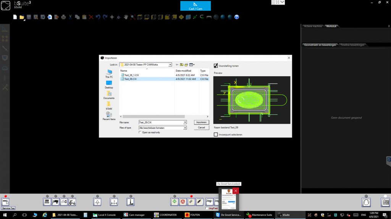Enable Invoerpunt selecteren checkbox
The height and width of the screenshot is (219, 391).
pos(216,134)
